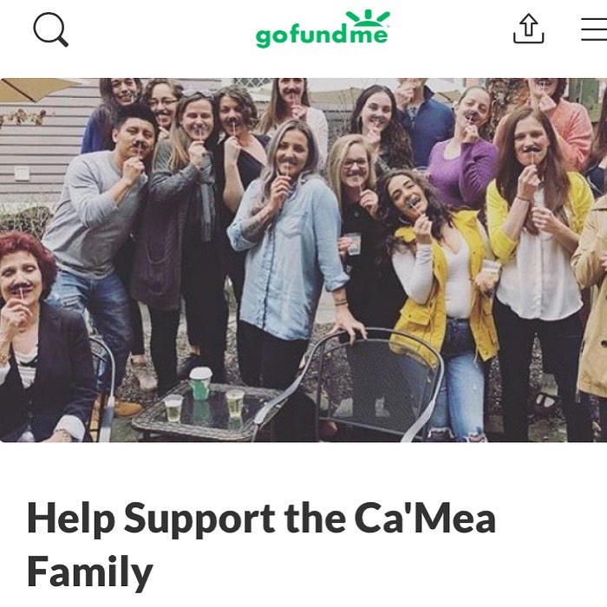Image resolution: width=607 pixels, height=607 pixels.
Task: Open search with the magnifying glass icon
Action: 50,29
